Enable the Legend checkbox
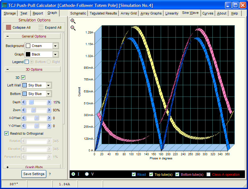 (x=26, y=62)
